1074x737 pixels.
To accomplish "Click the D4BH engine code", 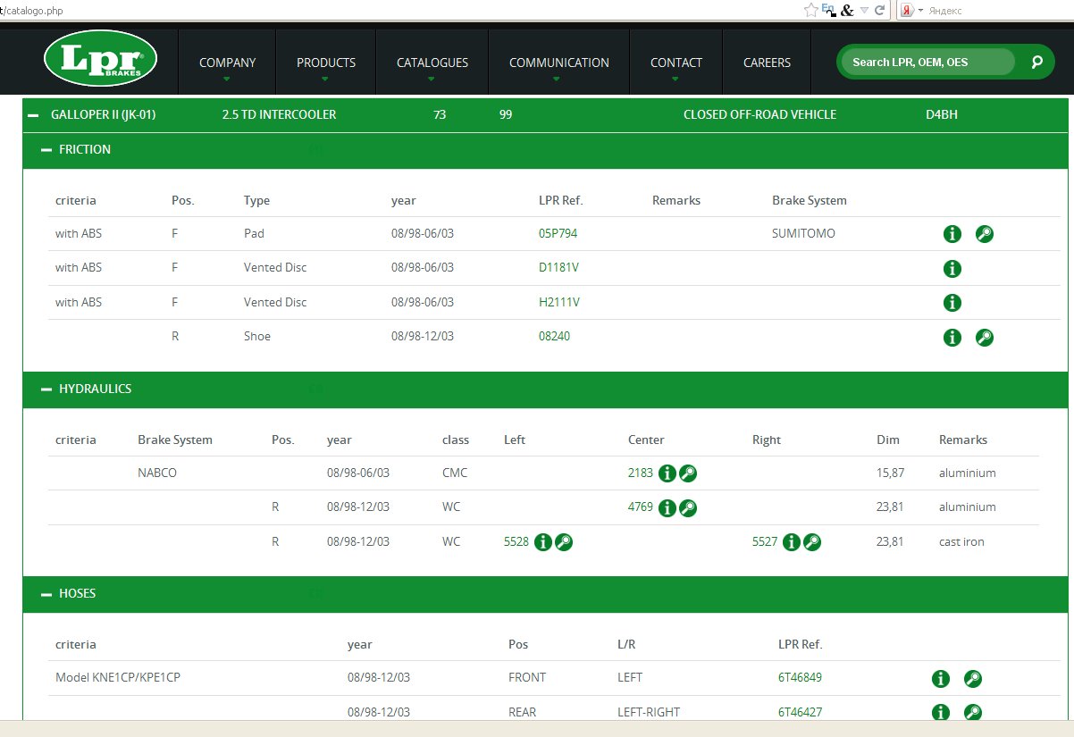I will point(942,114).
